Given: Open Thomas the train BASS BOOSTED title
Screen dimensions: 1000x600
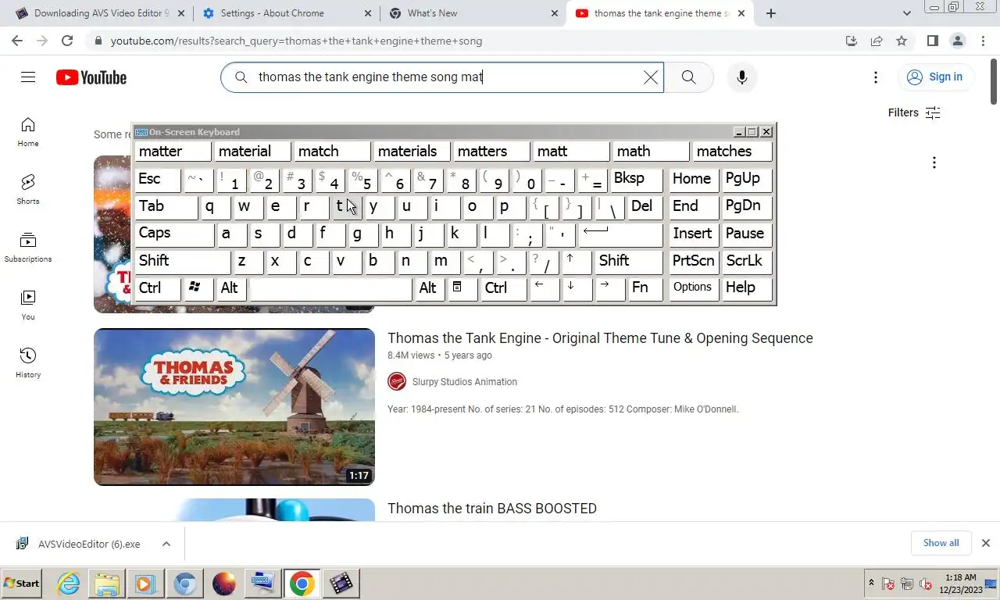Looking at the screenshot, I should 492,509.
